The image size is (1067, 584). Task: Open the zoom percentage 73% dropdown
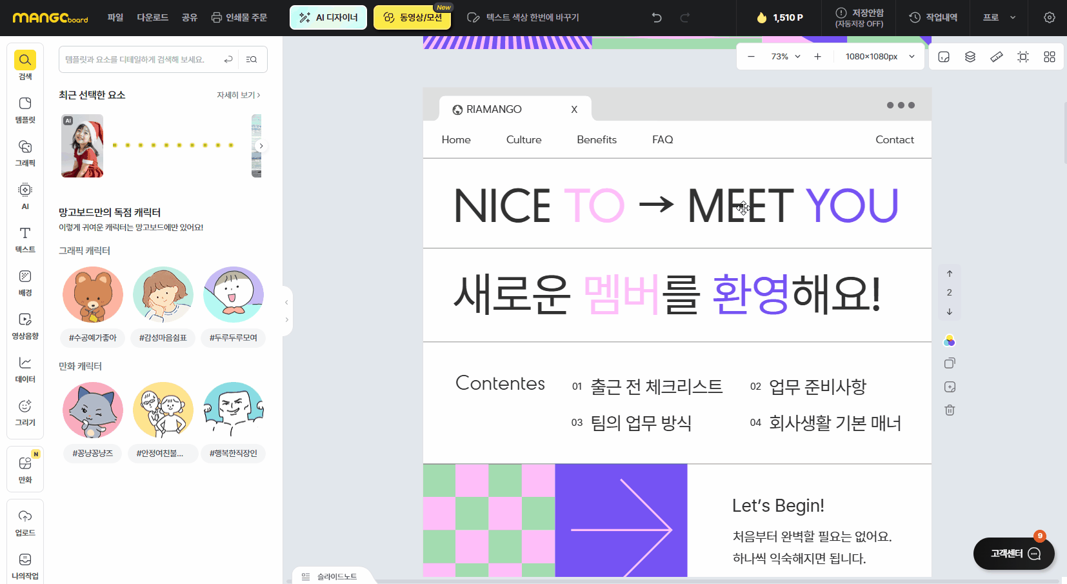point(785,57)
